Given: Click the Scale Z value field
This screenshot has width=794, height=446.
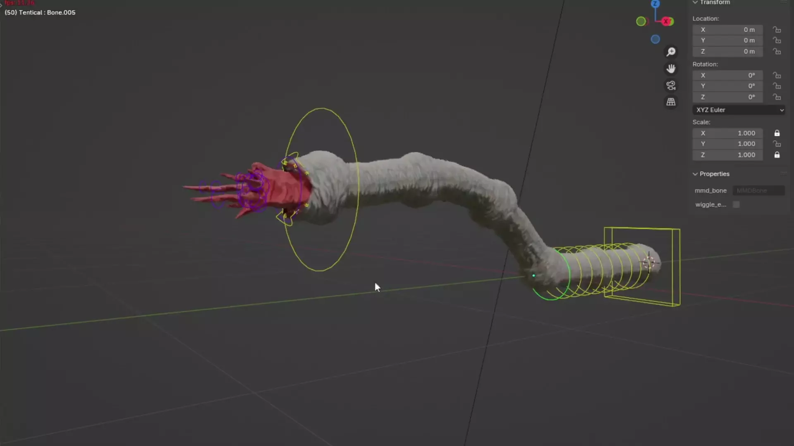Looking at the screenshot, I should 728,155.
